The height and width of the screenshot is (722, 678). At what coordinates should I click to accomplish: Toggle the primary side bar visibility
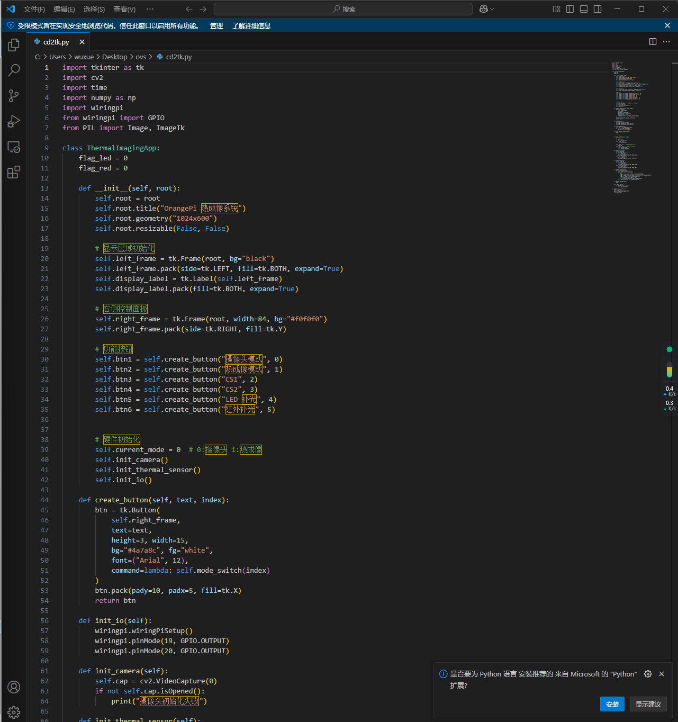pos(570,9)
